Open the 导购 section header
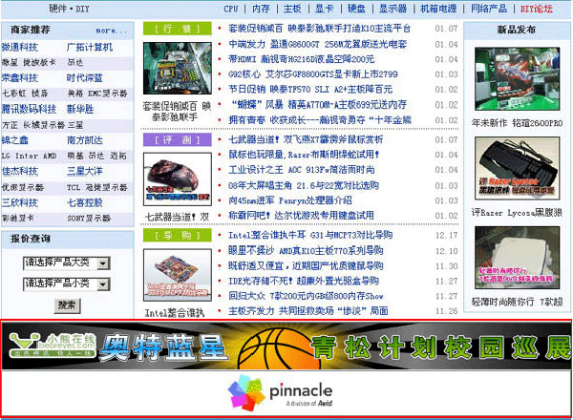Image resolution: width=573 pixels, height=420 pixels. pyautogui.click(x=178, y=235)
